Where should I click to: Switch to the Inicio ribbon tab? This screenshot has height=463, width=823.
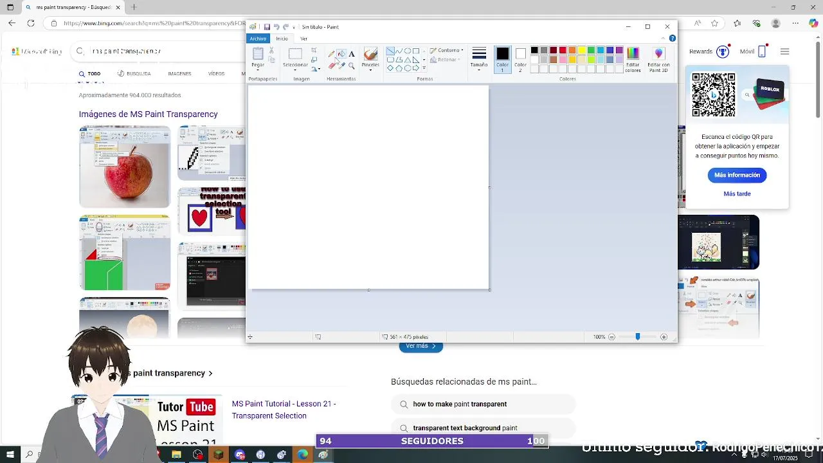point(282,39)
